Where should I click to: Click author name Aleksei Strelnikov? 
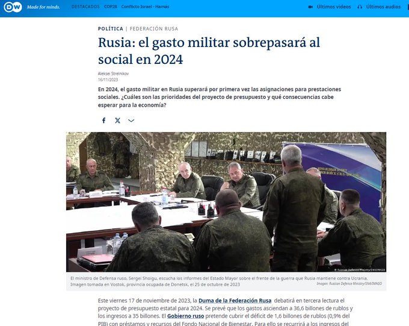pyautogui.click(x=113, y=74)
